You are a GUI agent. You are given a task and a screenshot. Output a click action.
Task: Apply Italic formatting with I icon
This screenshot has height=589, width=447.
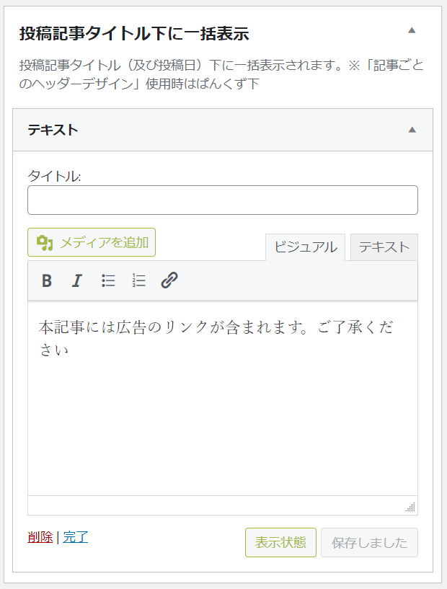pyautogui.click(x=77, y=280)
